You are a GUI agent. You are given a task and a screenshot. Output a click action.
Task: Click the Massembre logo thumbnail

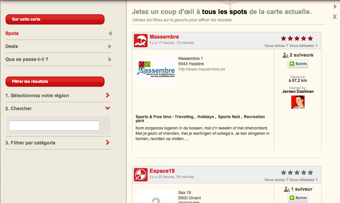[x=156, y=70]
